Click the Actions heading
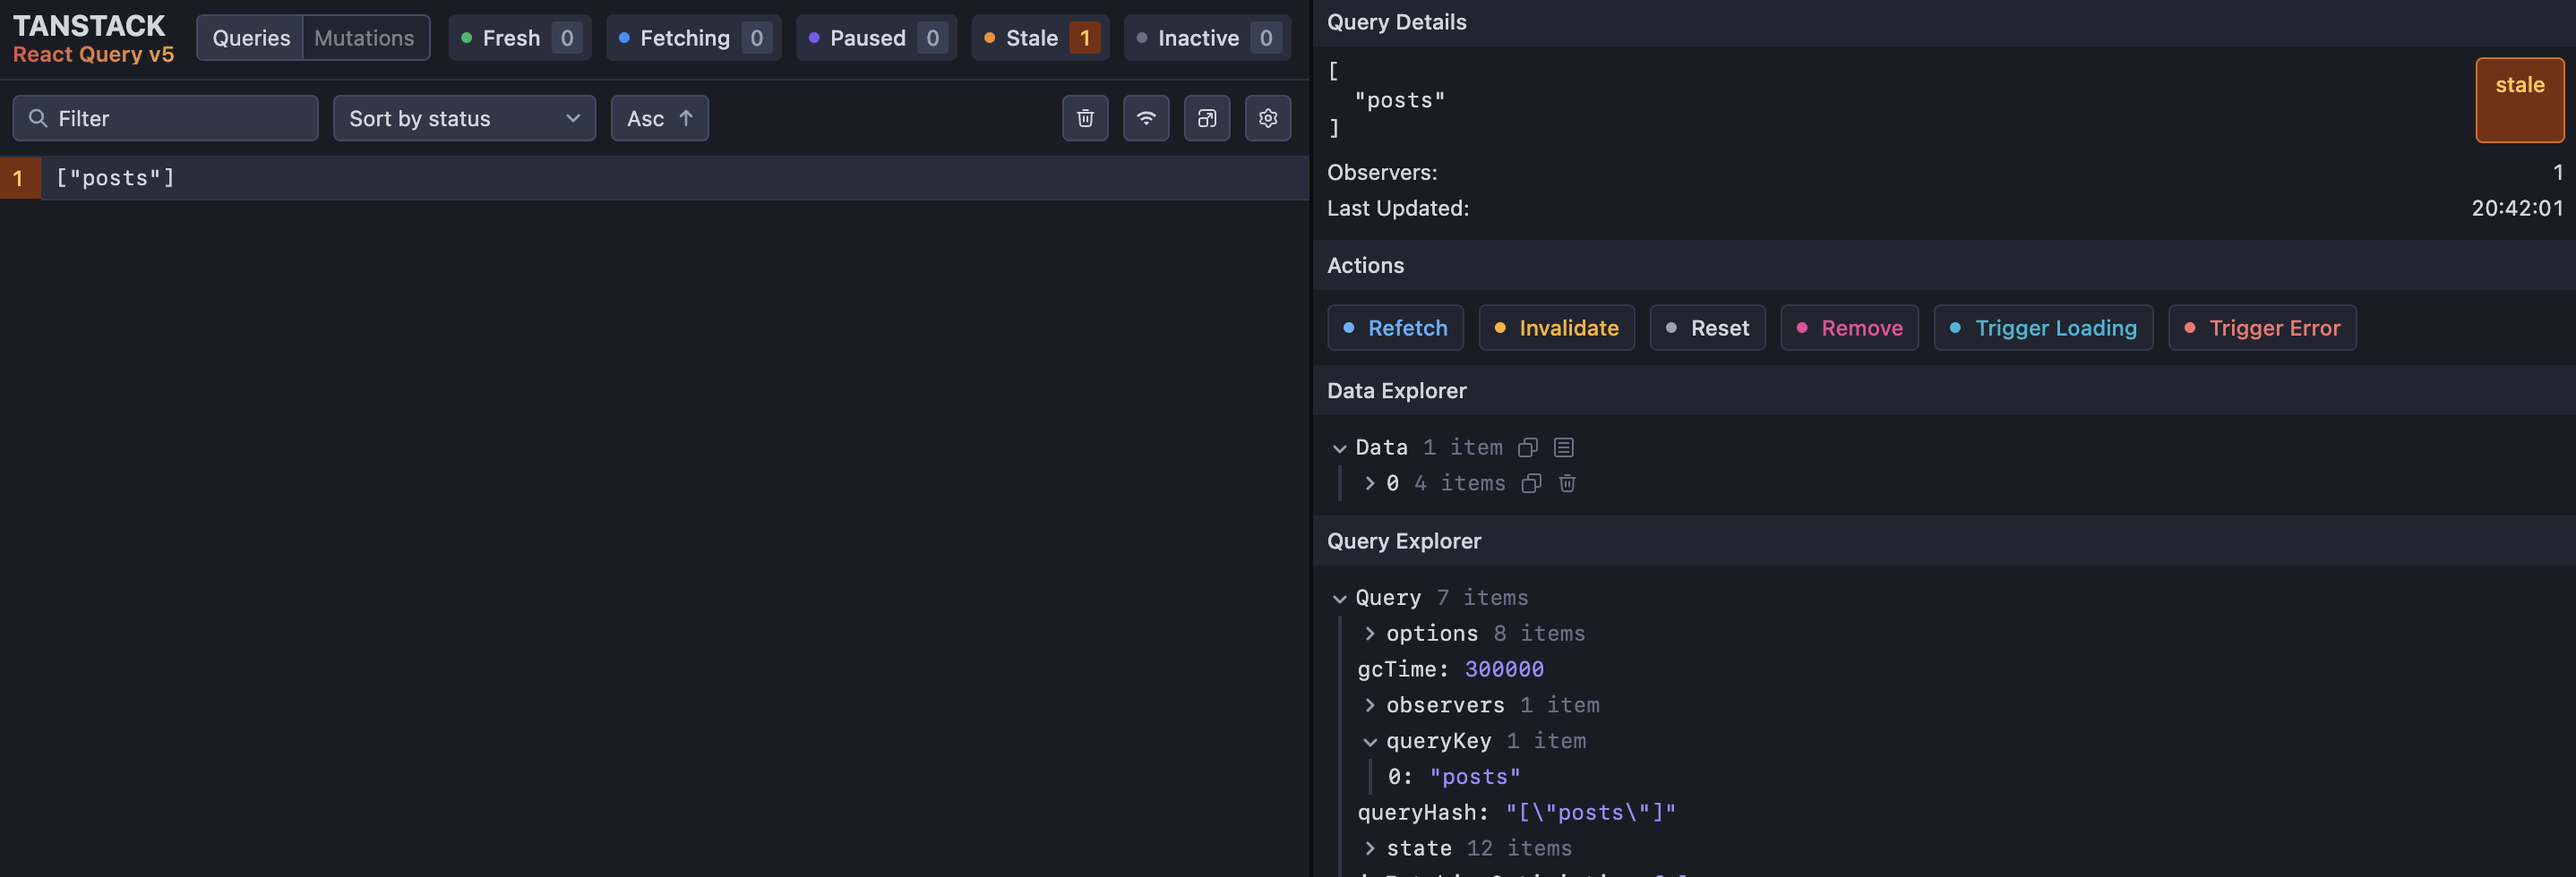The width and height of the screenshot is (2576, 877). (1365, 265)
